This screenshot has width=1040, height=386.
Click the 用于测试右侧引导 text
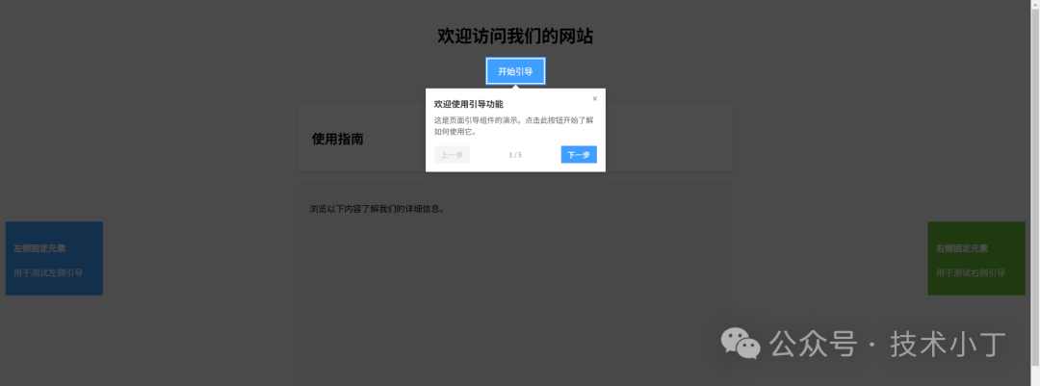(970, 273)
